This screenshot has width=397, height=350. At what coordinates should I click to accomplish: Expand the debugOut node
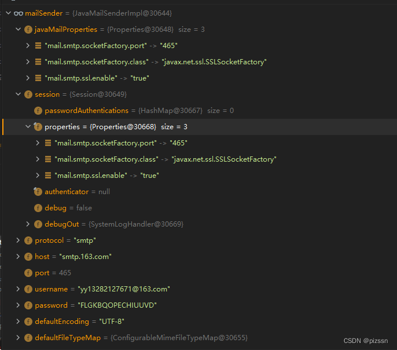(x=28, y=224)
